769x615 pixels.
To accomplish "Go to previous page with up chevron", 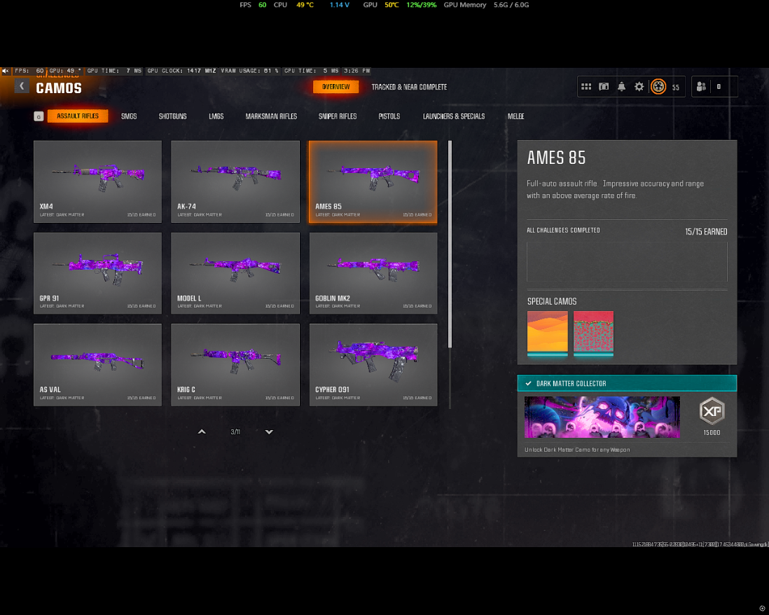I will click(x=202, y=431).
